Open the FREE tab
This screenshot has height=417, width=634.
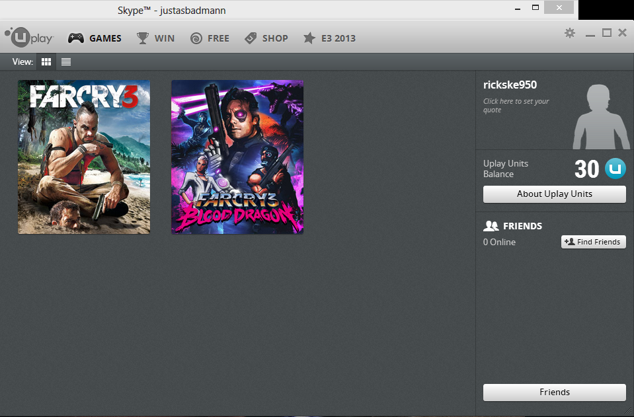point(210,38)
